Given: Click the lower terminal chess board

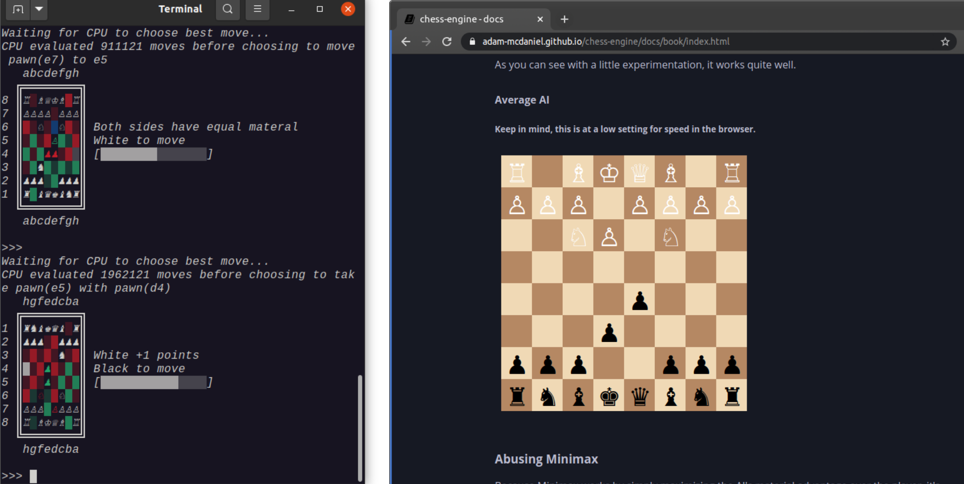Looking at the screenshot, I should [x=51, y=375].
